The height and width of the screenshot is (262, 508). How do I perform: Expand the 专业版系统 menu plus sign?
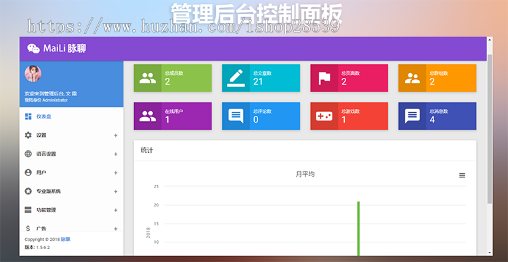[x=116, y=192]
